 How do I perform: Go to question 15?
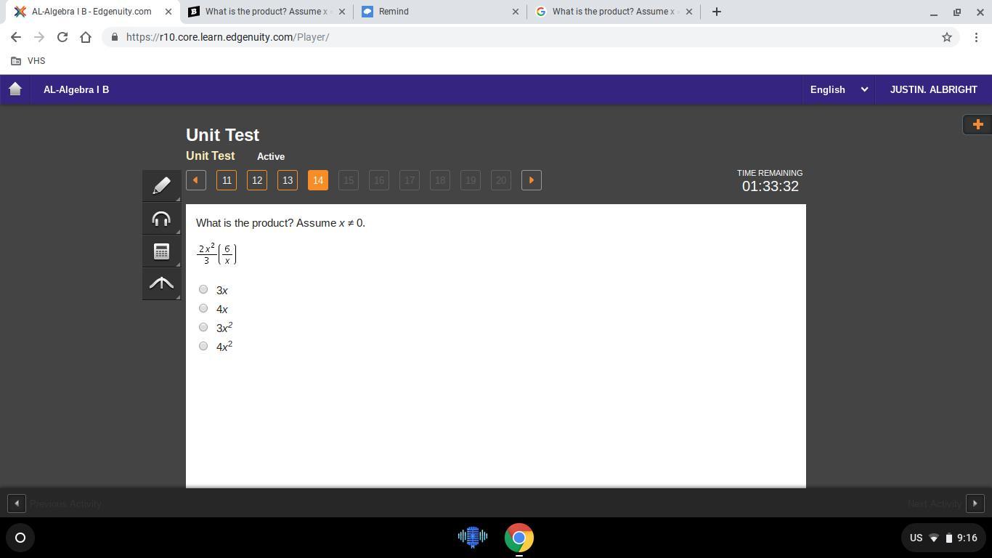(x=349, y=180)
